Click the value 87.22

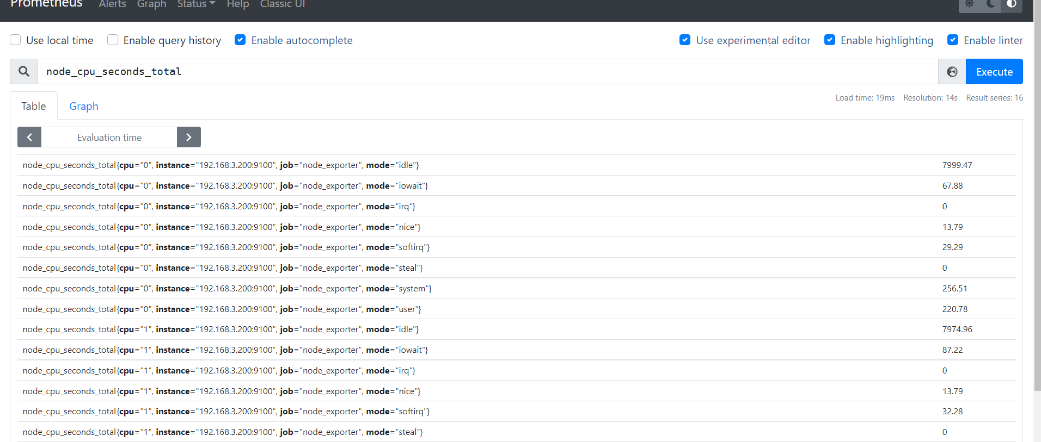pyautogui.click(x=952, y=350)
